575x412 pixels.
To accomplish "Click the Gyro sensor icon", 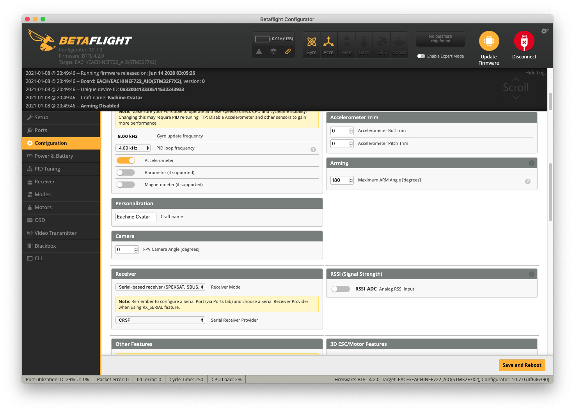I will click(x=311, y=45).
